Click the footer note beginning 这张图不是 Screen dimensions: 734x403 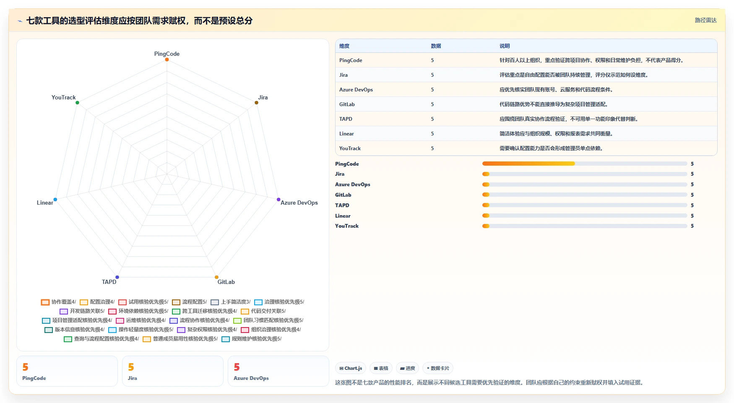[x=490, y=382]
